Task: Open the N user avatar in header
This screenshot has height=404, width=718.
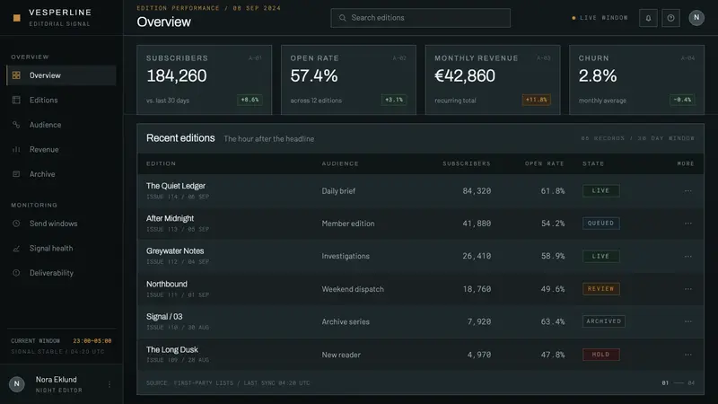Action: [x=696, y=18]
